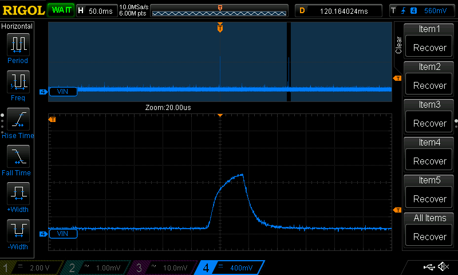This screenshot has width=458, height=275.
Task: Click the WAIT trigger status indicator
Action: 61,10
